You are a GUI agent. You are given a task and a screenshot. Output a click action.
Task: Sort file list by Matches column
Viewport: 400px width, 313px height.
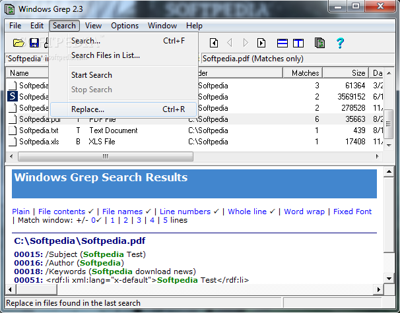click(x=303, y=73)
